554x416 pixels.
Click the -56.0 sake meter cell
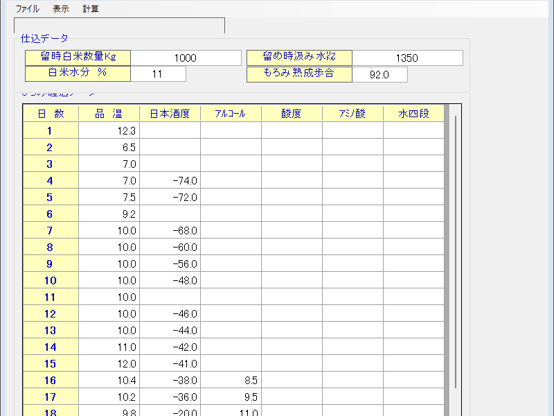click(x=170, y=263)
